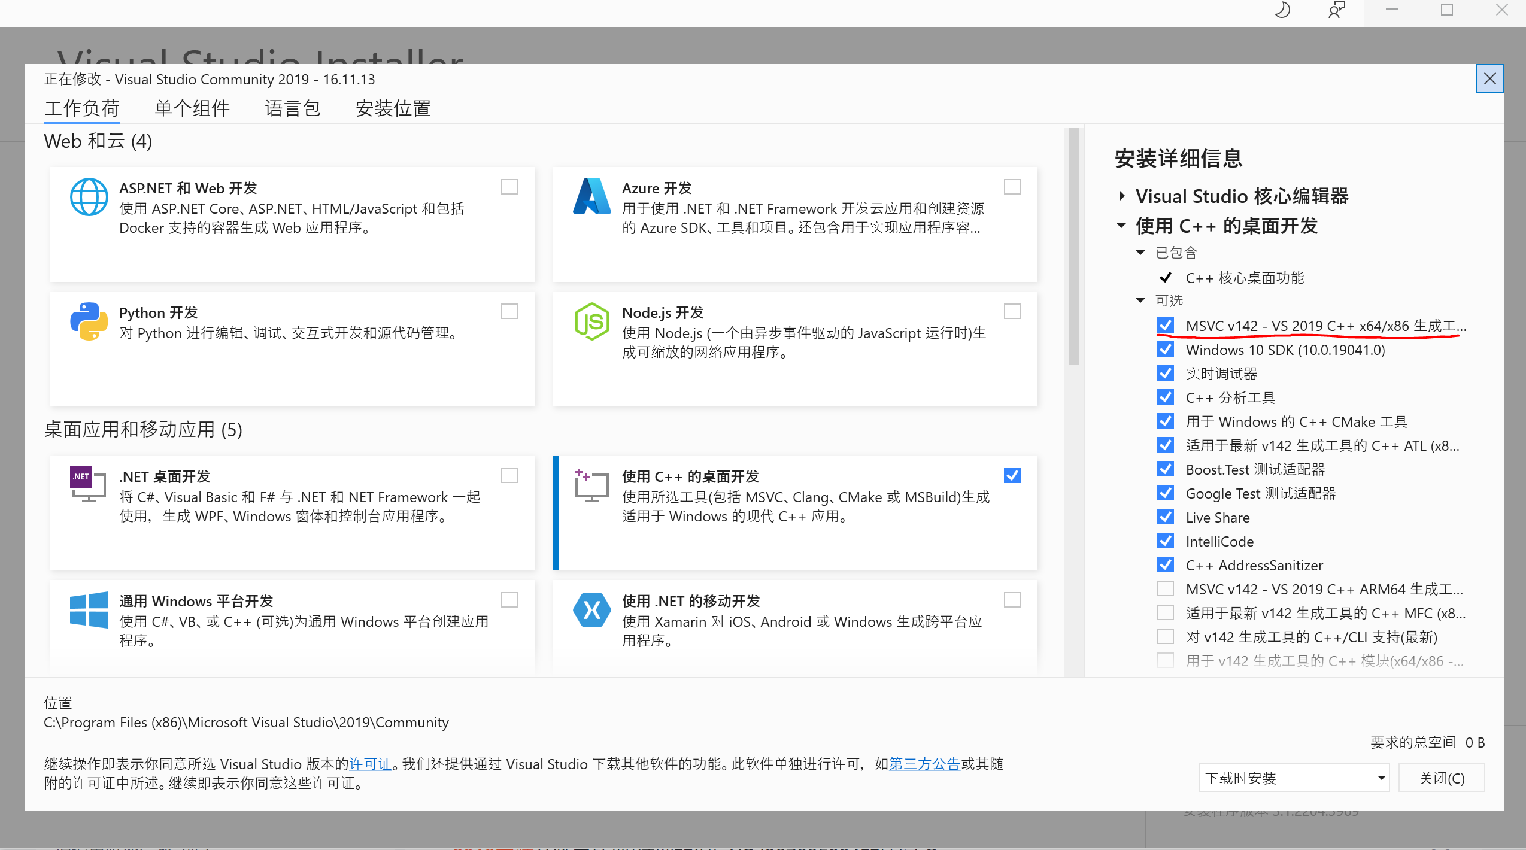Enable MSVC v142 ARM64 生成工具
The image size is (1526, 850).
point(1165,588)
